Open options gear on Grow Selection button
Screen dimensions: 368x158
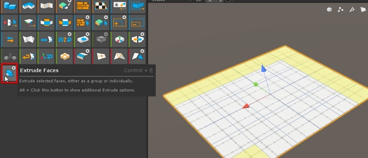124,17
